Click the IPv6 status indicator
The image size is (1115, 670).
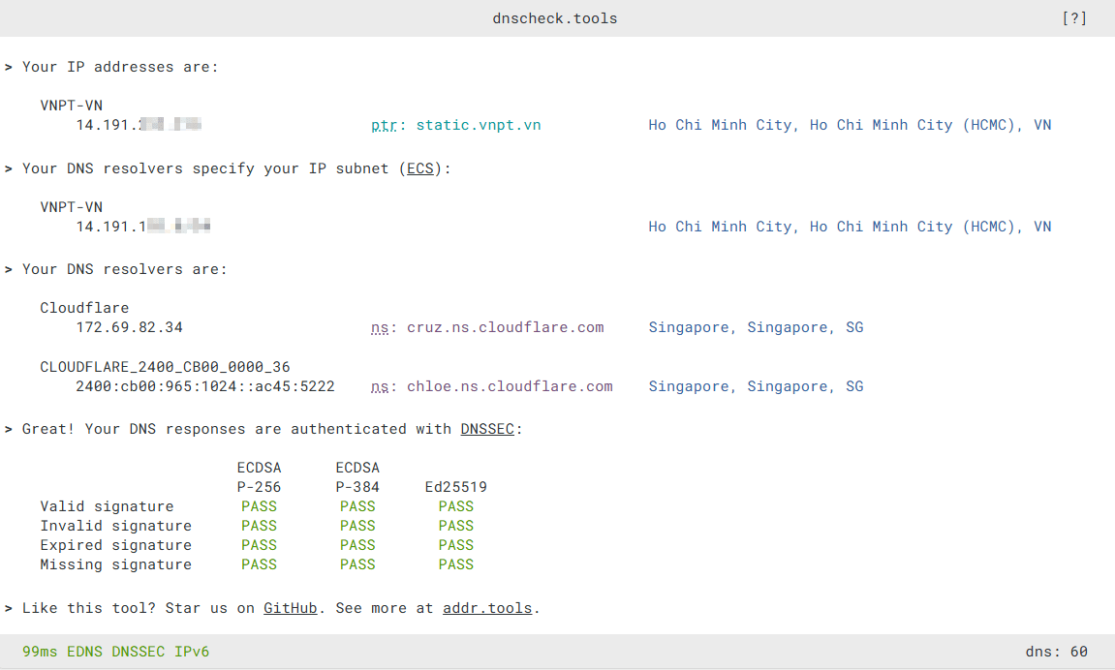coord(192,652)
